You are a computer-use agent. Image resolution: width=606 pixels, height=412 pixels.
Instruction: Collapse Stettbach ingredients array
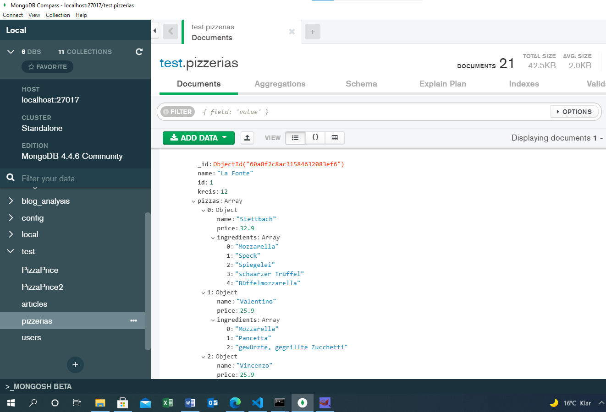click(x=213, y=238)
